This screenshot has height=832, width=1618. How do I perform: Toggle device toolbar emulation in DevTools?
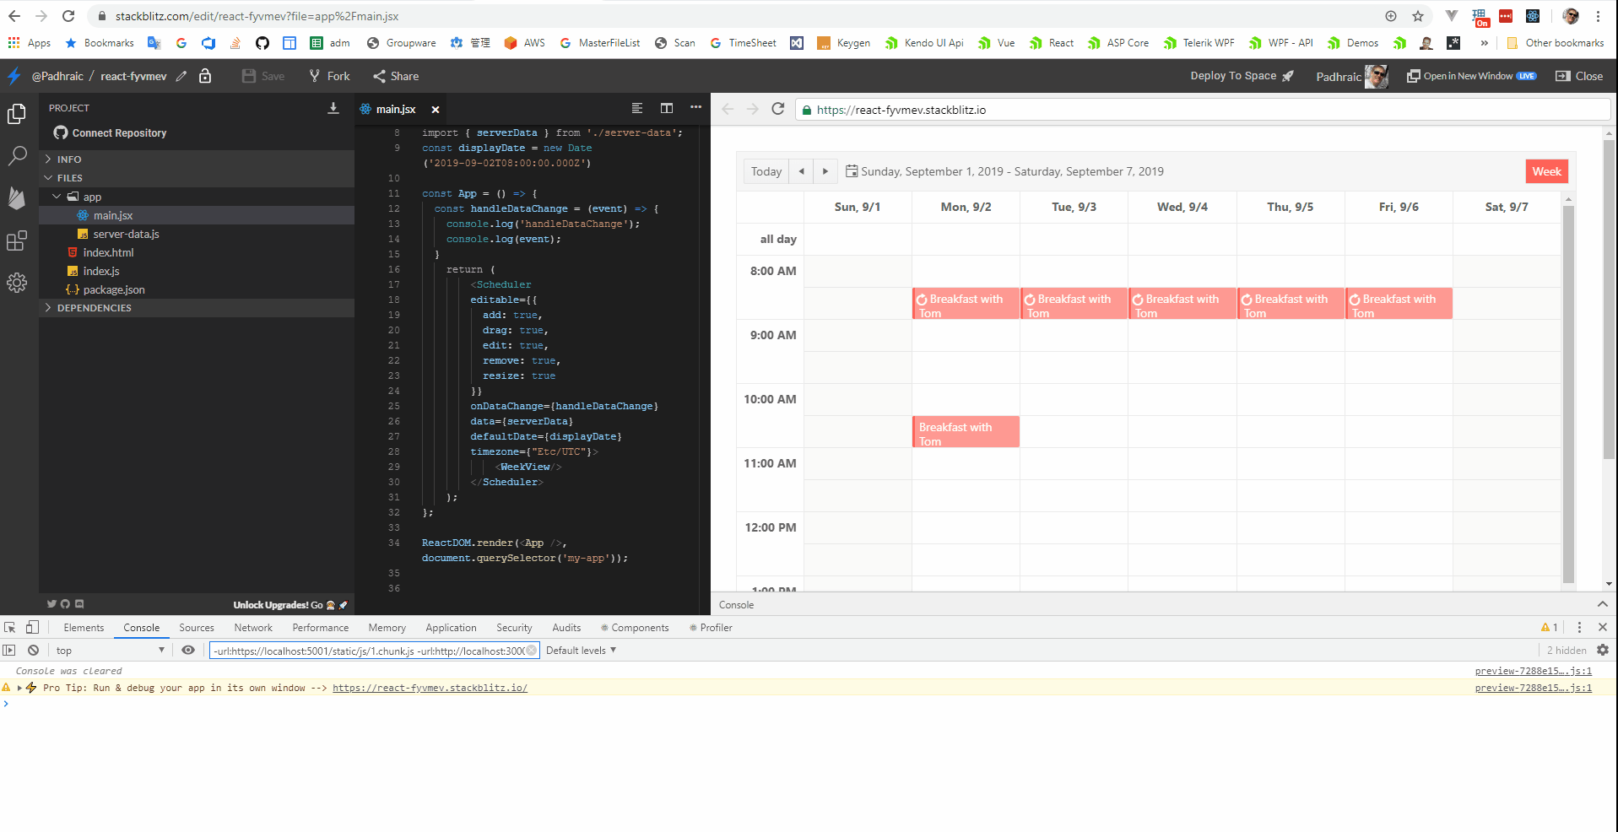pos(32,627)
